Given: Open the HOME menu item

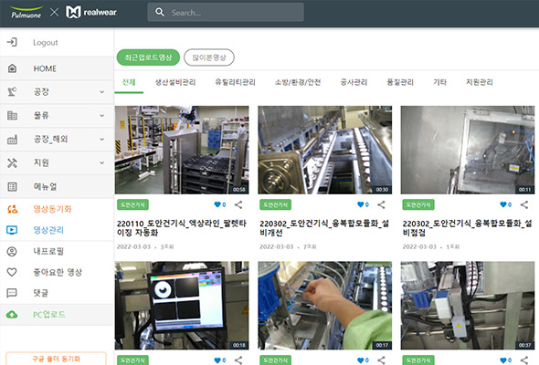Looking at the screenshot, I should (x=57, y=68).
